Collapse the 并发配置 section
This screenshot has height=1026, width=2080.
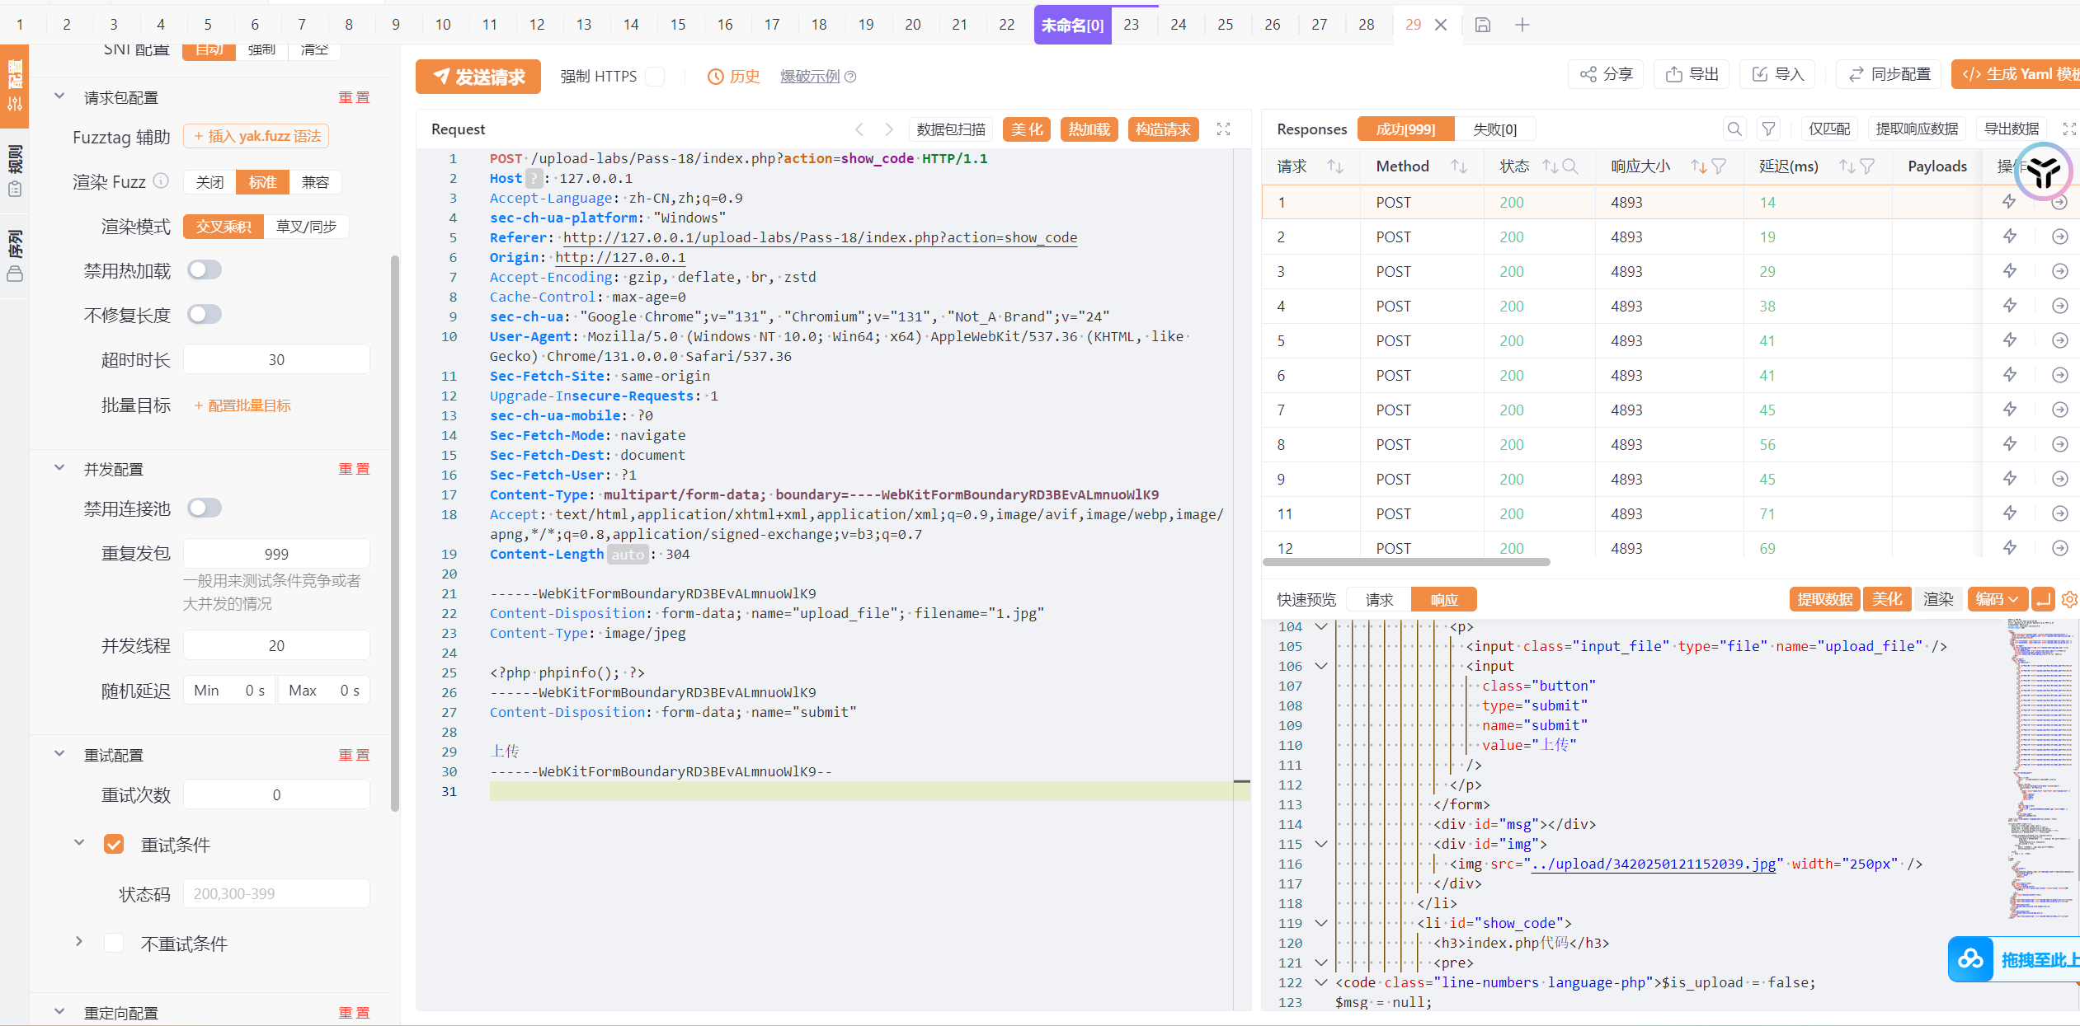[59, 468]
